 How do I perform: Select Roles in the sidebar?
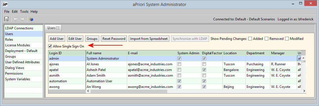point(23,40)
